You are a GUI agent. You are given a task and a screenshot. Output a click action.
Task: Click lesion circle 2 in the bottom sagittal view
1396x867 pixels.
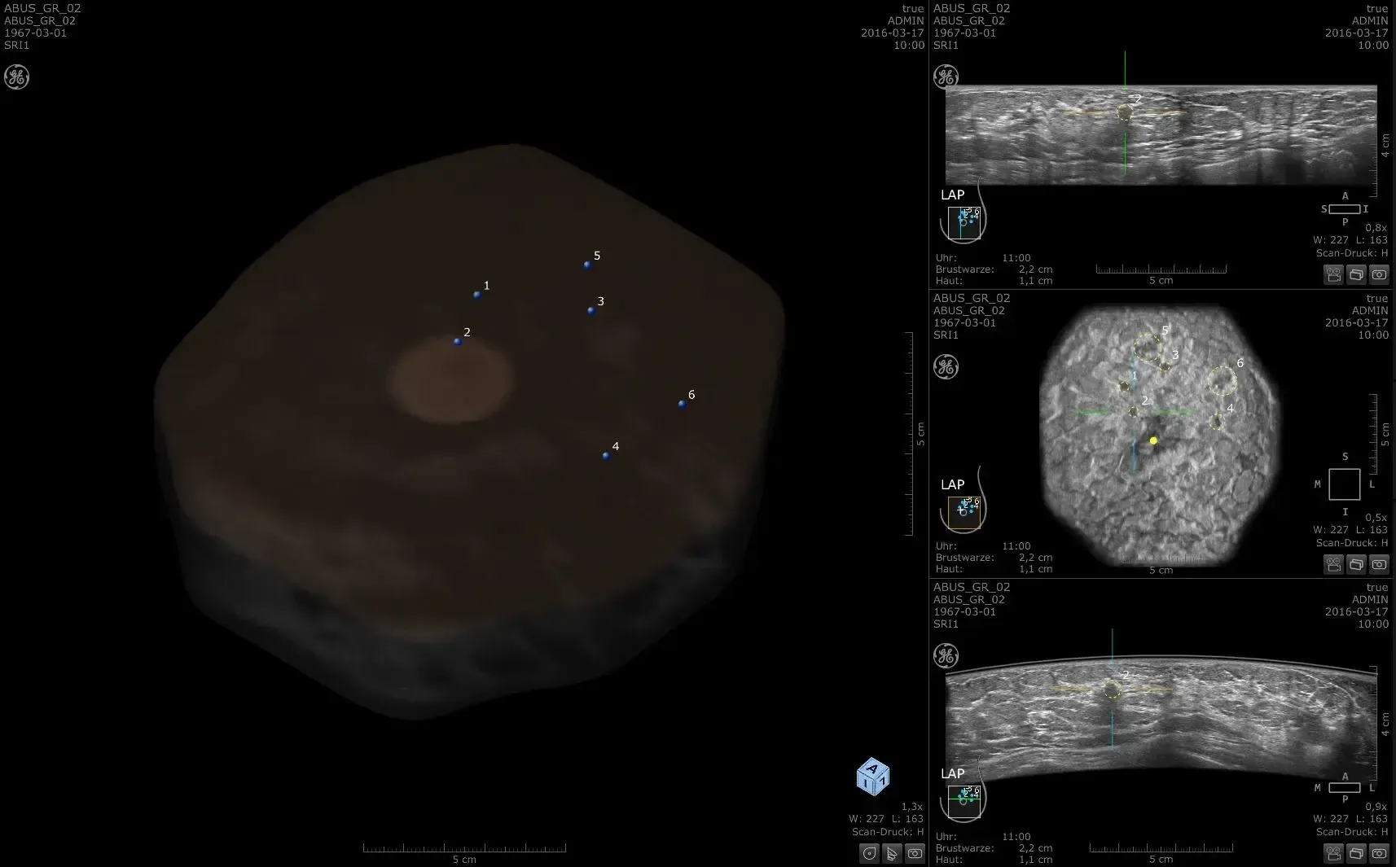(1112, 690)
